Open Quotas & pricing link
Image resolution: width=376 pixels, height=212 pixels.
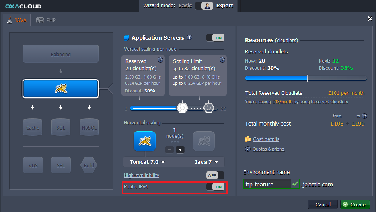tap(269, 149)
